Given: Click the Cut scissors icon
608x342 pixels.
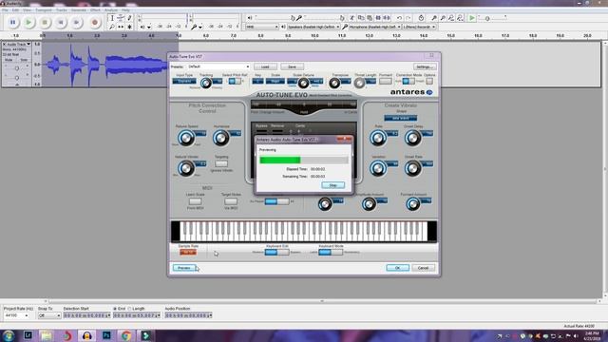Looking at the screenshot, I should point(351,18).
